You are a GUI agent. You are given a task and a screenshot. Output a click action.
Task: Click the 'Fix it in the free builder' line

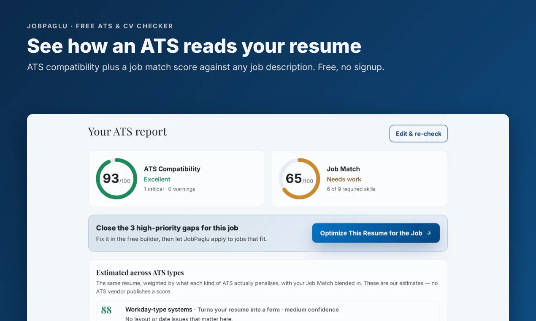(181, 239)
